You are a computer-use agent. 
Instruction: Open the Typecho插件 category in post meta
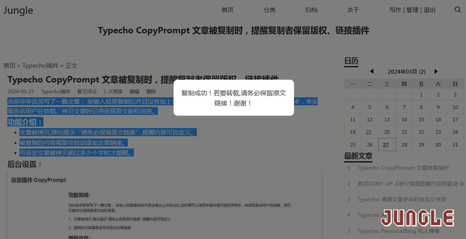click(55, 92)
